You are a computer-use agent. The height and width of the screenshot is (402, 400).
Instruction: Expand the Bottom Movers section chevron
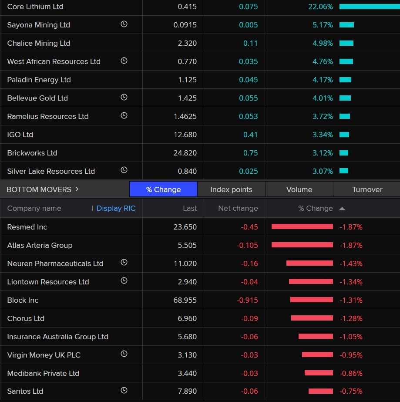[x=77, y=189]
